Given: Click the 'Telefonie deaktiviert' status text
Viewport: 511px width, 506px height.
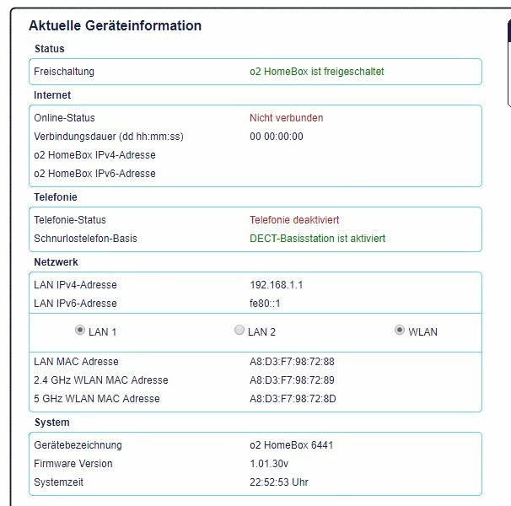Looking at the screenshot, I should [294, 220].
